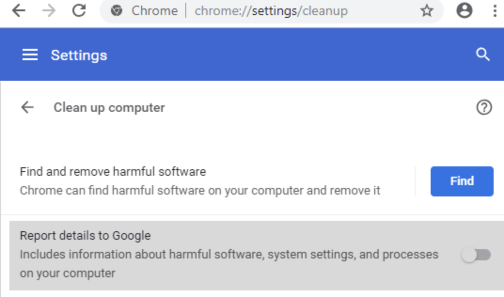Click the Chrome site info icon
Image resolution: width=504 pixels, height=297 pixels.
click(117, 11)
